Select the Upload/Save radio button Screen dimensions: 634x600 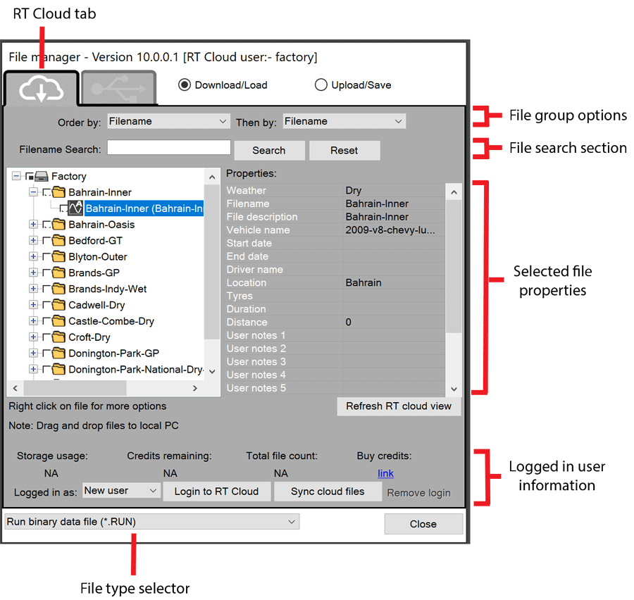[x=321, y=85]
